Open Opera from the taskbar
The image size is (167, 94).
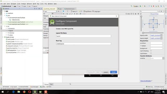[x=29, y=92]
